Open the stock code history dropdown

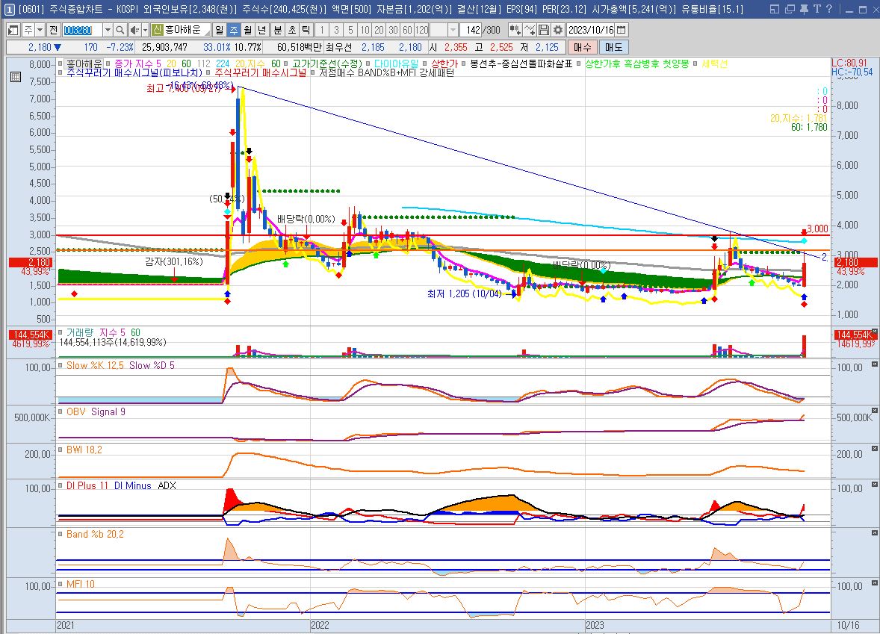[x=108, y=30]
